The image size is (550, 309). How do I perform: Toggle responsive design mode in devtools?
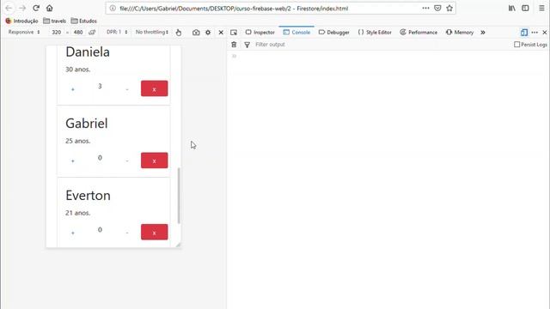click(524, 33)
